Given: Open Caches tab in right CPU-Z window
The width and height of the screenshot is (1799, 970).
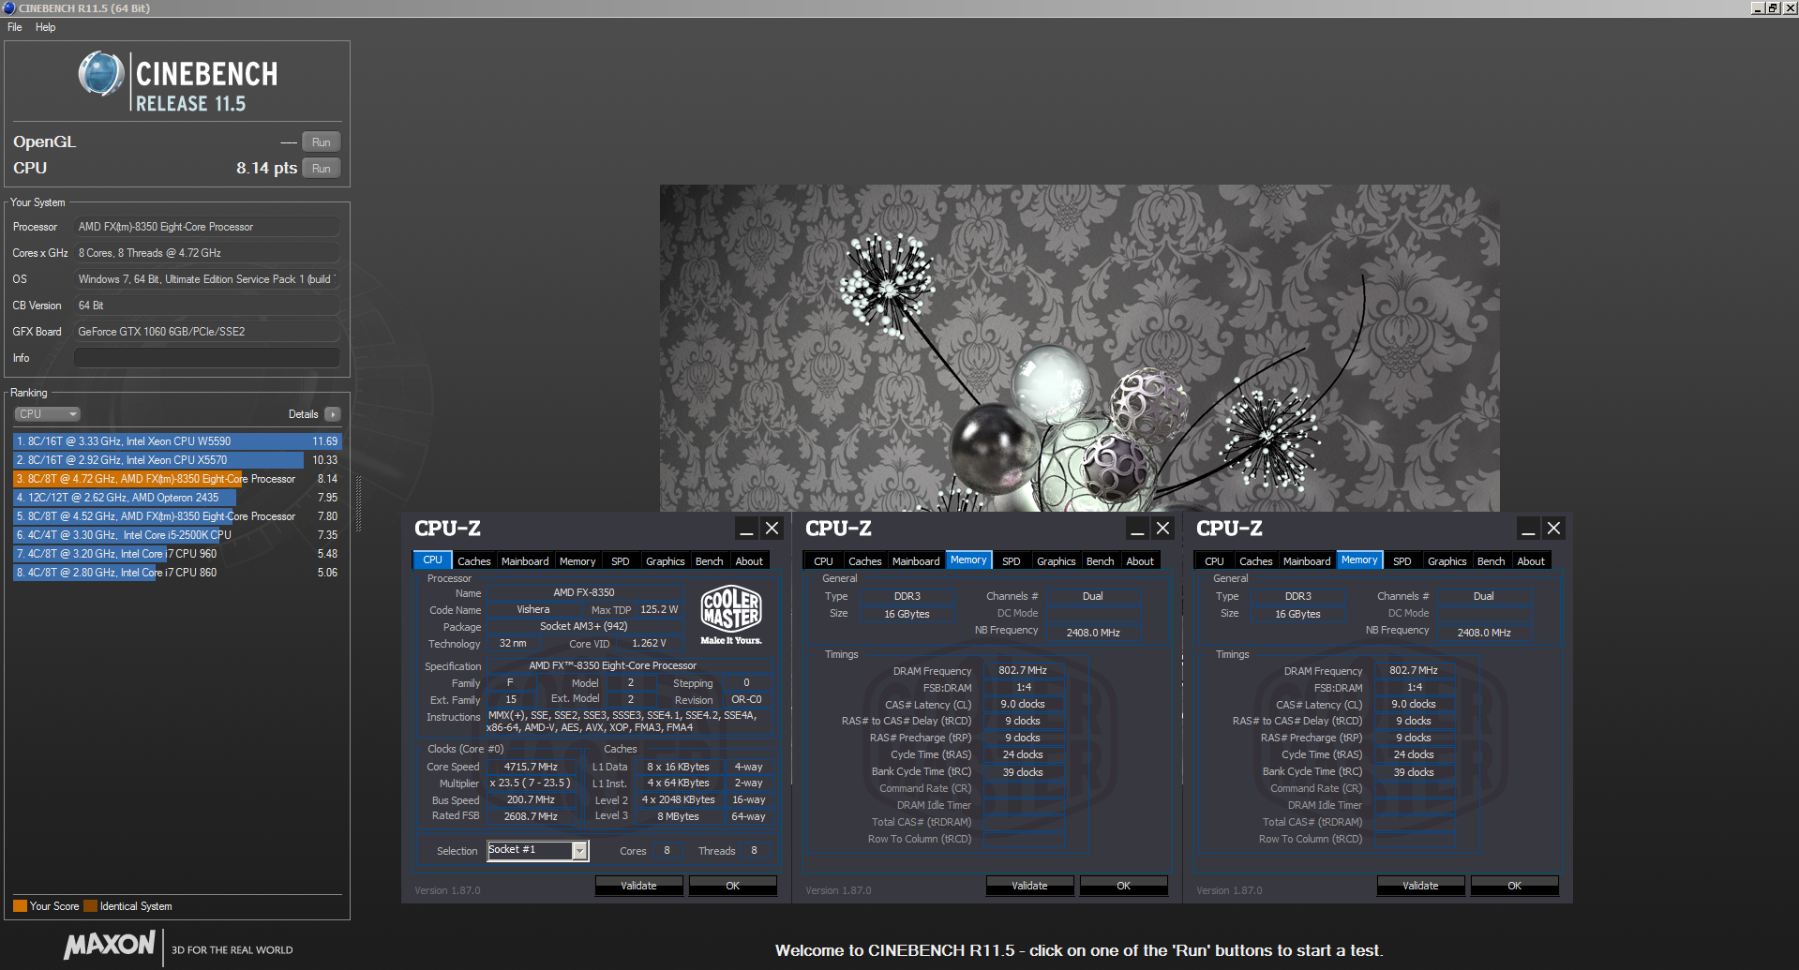Looking at the screenshot, I should 1256,561.
